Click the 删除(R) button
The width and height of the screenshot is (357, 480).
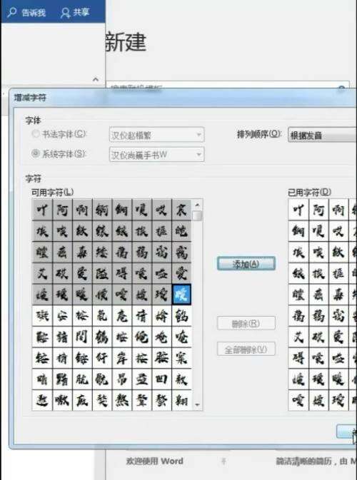click(x=246, y=323)
